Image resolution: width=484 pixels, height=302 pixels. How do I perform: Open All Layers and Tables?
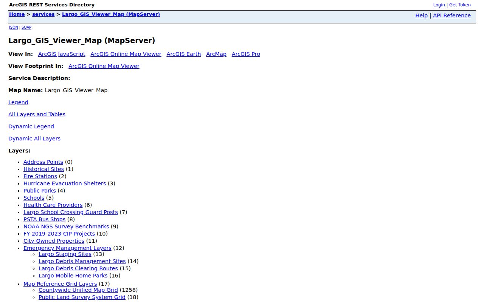pos(37,114)
